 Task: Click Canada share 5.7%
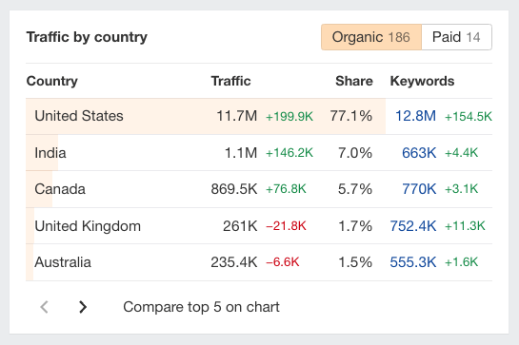pos(355,189)
